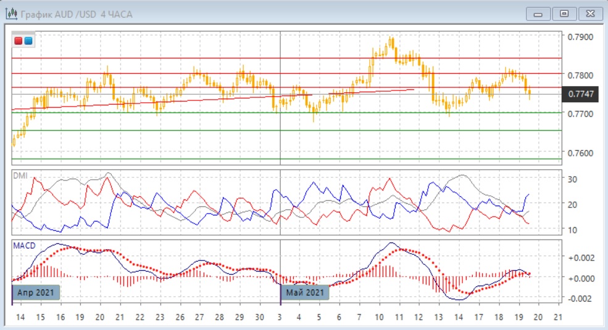The image size is (608, 330).
Task: Click date 27 on the time axis
Action: point(199,317)
